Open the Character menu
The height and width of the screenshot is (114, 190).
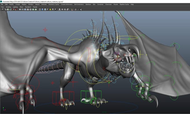[108, 4]
